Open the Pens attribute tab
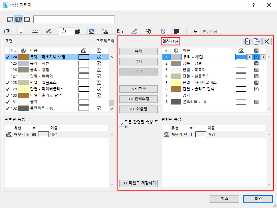The width and height of the screenshot is (277, 208). 21,31
